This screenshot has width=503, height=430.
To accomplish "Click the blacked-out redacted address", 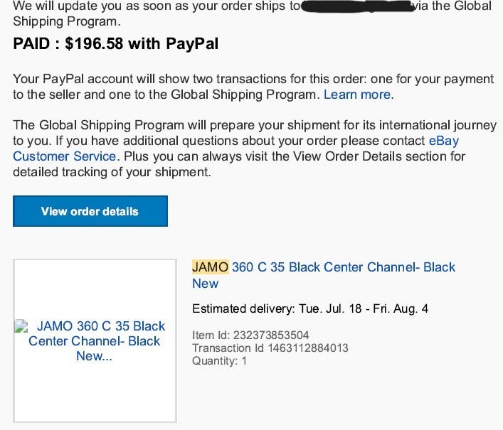I will (357, 6).
